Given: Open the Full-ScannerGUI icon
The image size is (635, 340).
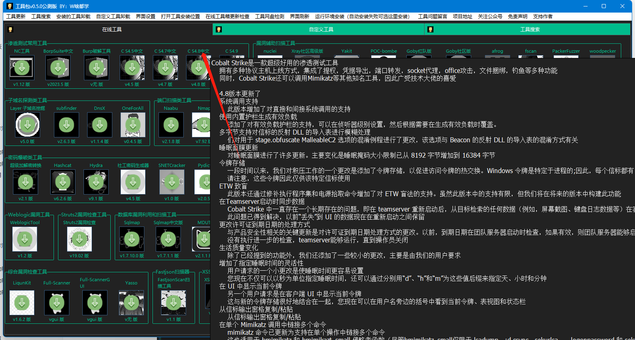Looking at the screenshot, I should tap(95, 303).
